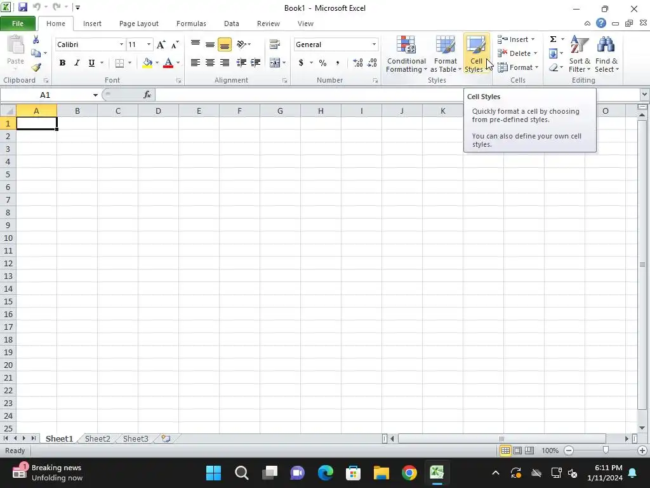Open the Borders dropdown arrow
Image resolution: width=650 pixels, height=488 pixels.
click(129, 63)
